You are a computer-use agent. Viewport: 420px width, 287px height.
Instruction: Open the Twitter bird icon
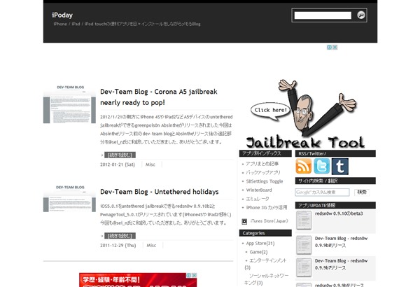click(x=322, y=166)
